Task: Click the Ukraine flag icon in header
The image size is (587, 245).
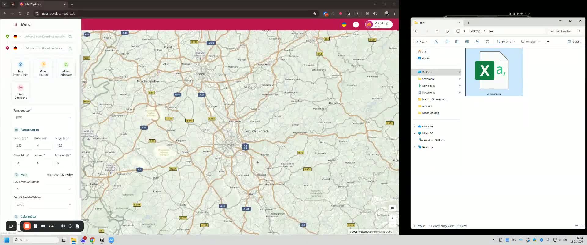Action: point(344,24)
